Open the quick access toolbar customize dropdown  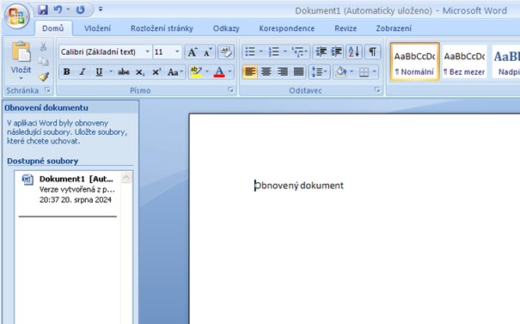click(x=101, y=9)
